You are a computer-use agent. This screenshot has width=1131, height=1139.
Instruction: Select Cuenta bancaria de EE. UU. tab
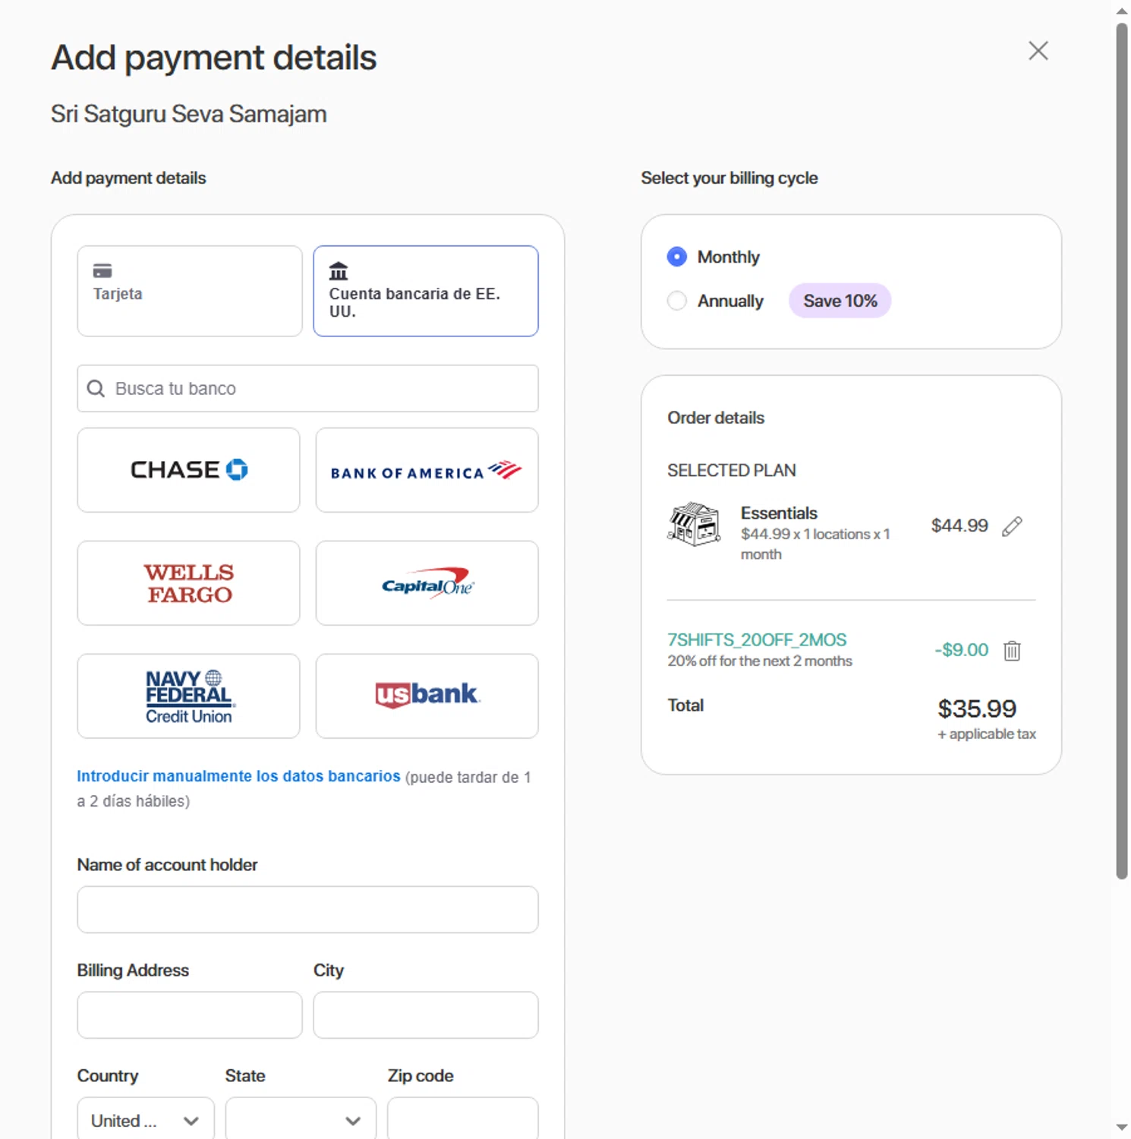click(x=426, y=291)
